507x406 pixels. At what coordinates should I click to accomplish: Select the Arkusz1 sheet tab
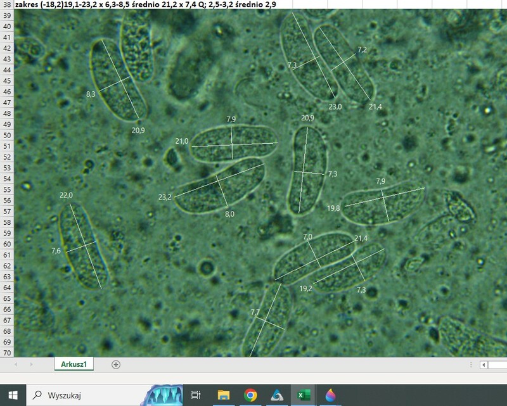coord(74,364)
